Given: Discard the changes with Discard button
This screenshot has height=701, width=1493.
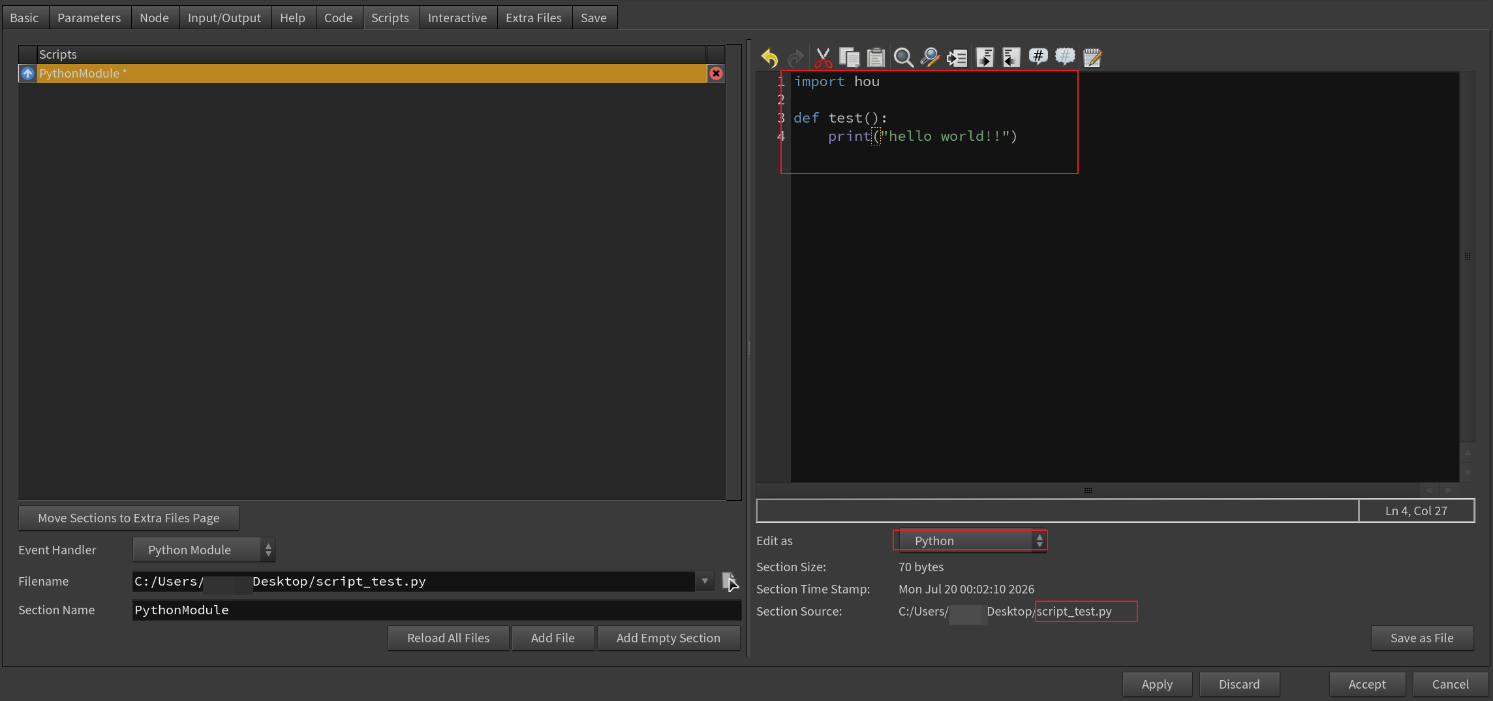Looking at the screenshot, I should coord(1239,684).
